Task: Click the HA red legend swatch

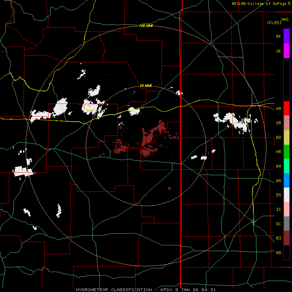Action: click(286, 108)
